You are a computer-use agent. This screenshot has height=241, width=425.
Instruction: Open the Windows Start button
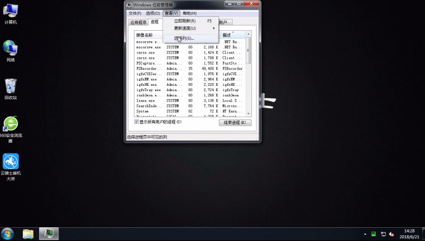point(7,234)
